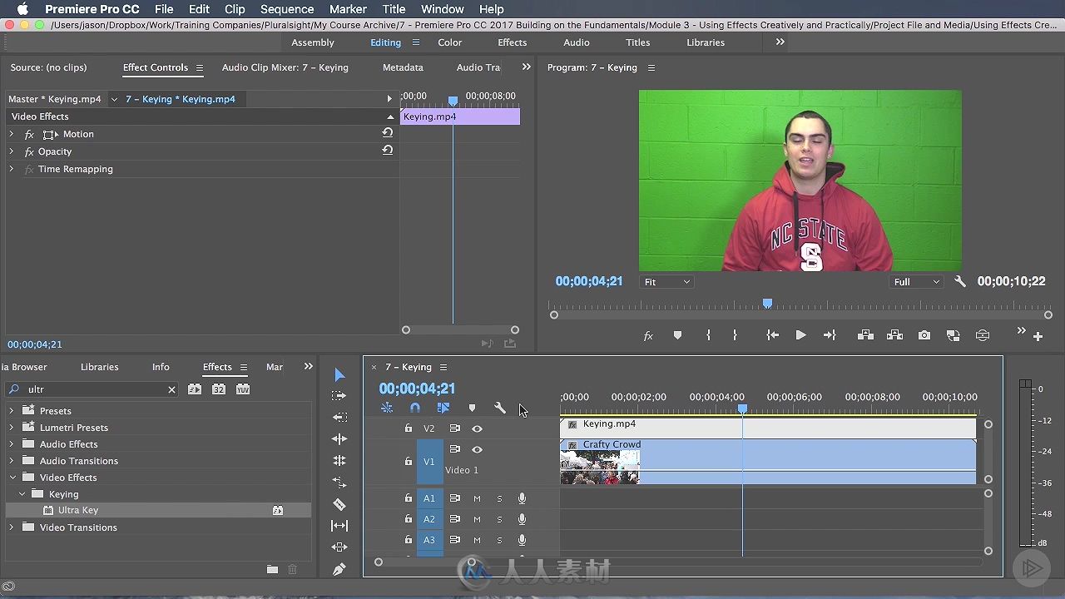Click Mark In bracket in Program monitor
Image resolution: width=1065 pixels, height=599 pixels.
pyautogui.click(x=709, y=335)
